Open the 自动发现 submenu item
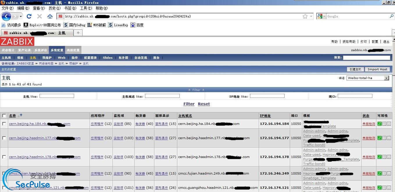Viewport: 395px width, 192px height. [x=141, y=58]
